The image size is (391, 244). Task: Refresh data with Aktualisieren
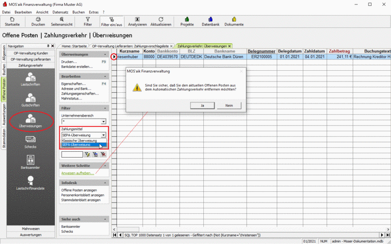[x=161, y=21]
